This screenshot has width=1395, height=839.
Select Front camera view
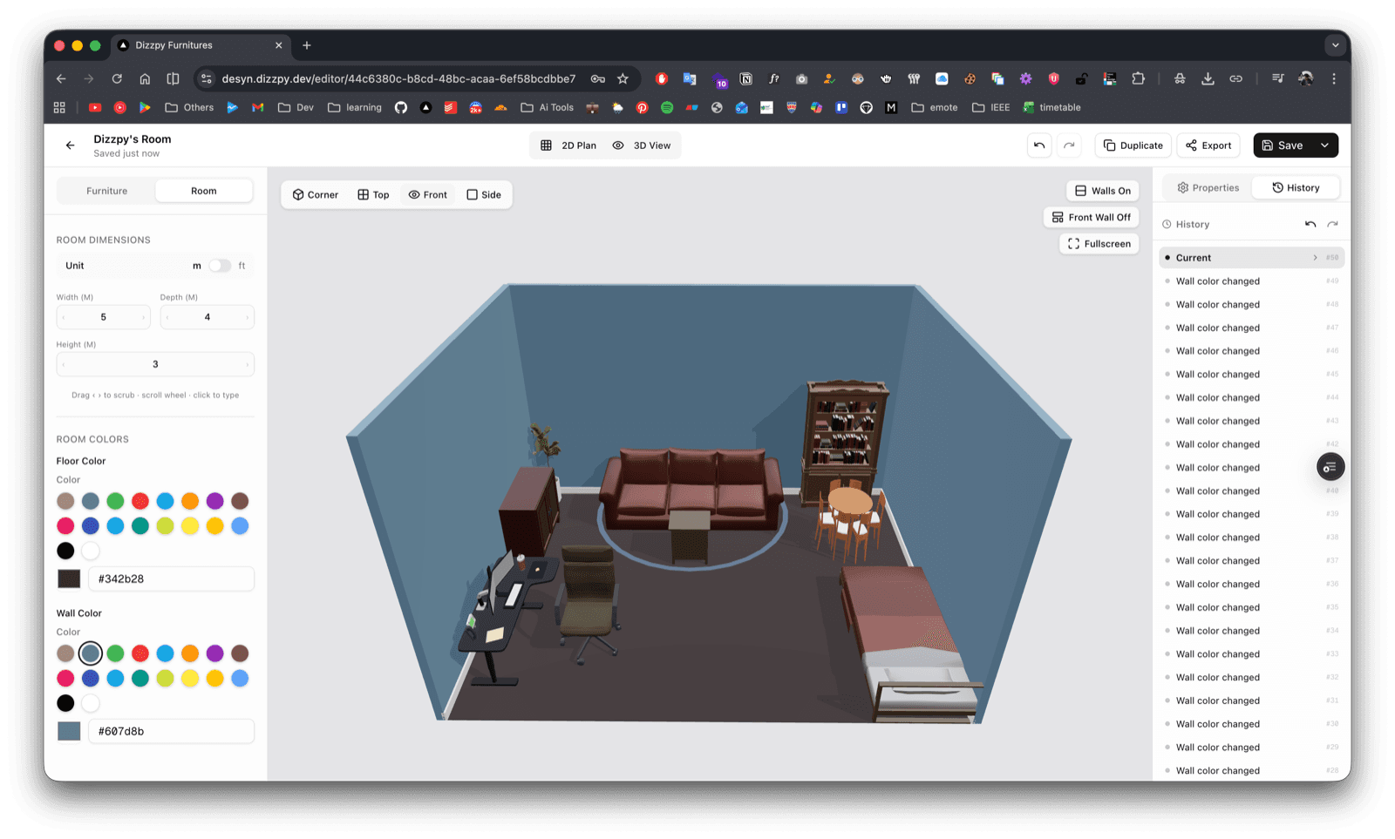pos(428,194)
